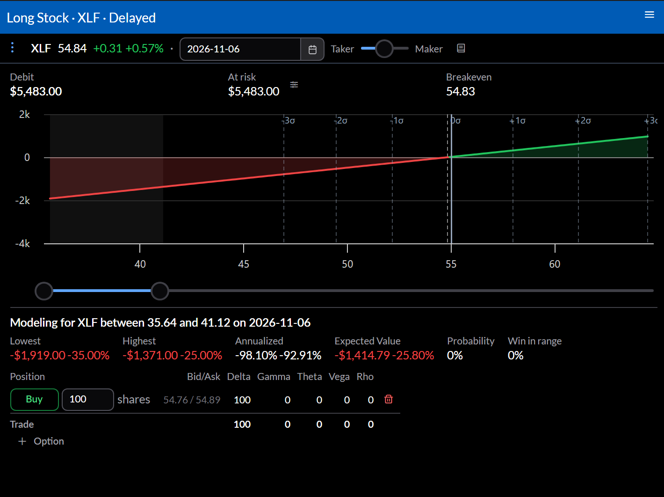
Task: Open At risk settings sliders icon
Action: pyautogui.click(x=294, y=85)
